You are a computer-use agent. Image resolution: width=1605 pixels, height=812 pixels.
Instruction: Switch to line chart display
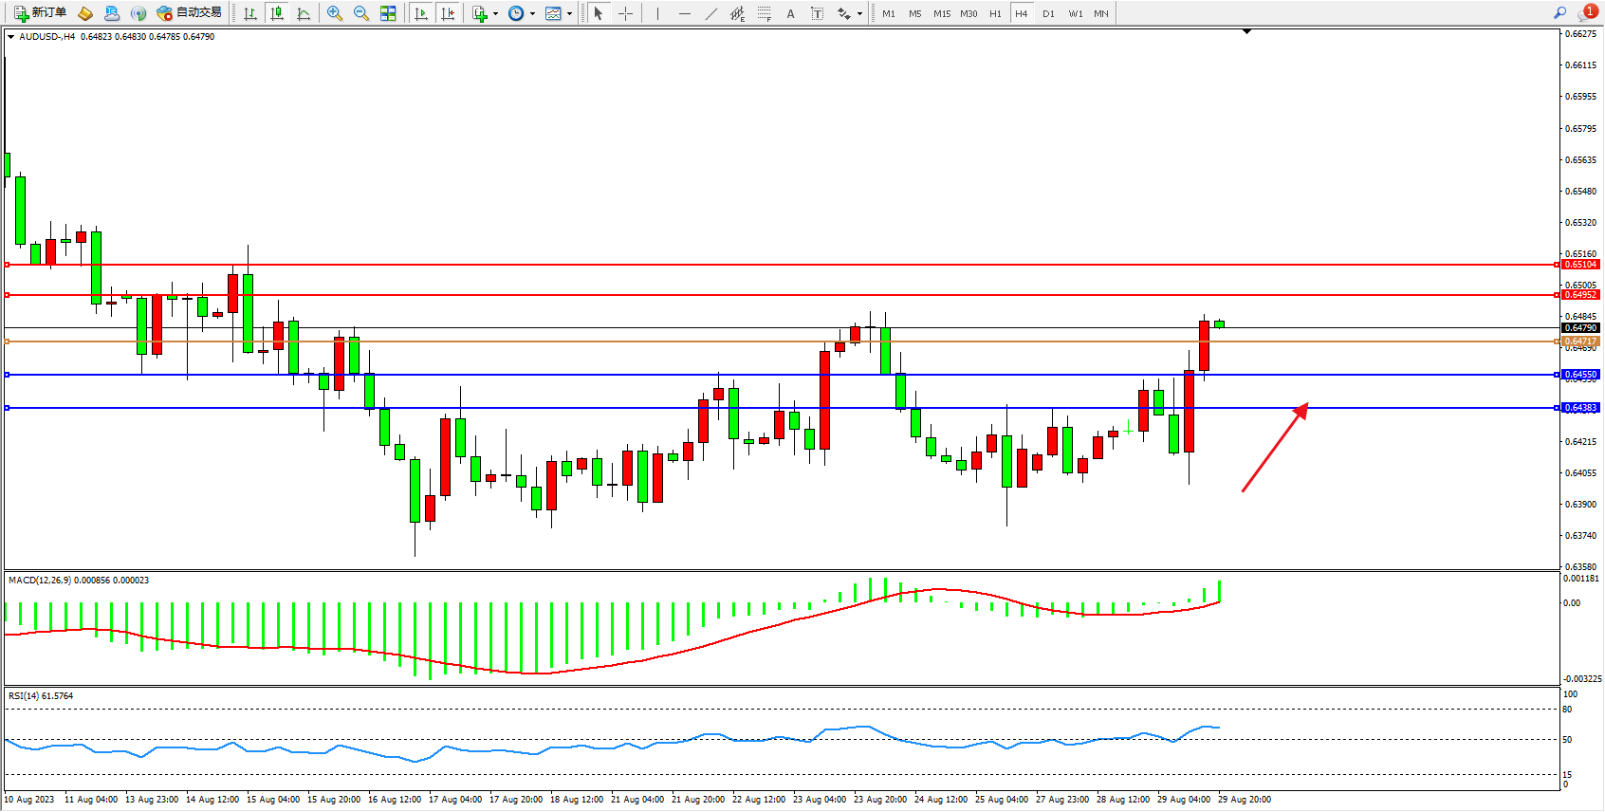click(x=304, y=13)
